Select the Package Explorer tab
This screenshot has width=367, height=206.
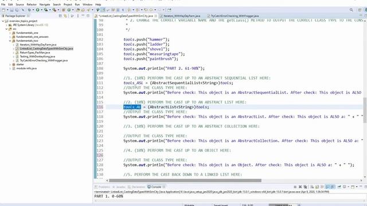(15, 16)
